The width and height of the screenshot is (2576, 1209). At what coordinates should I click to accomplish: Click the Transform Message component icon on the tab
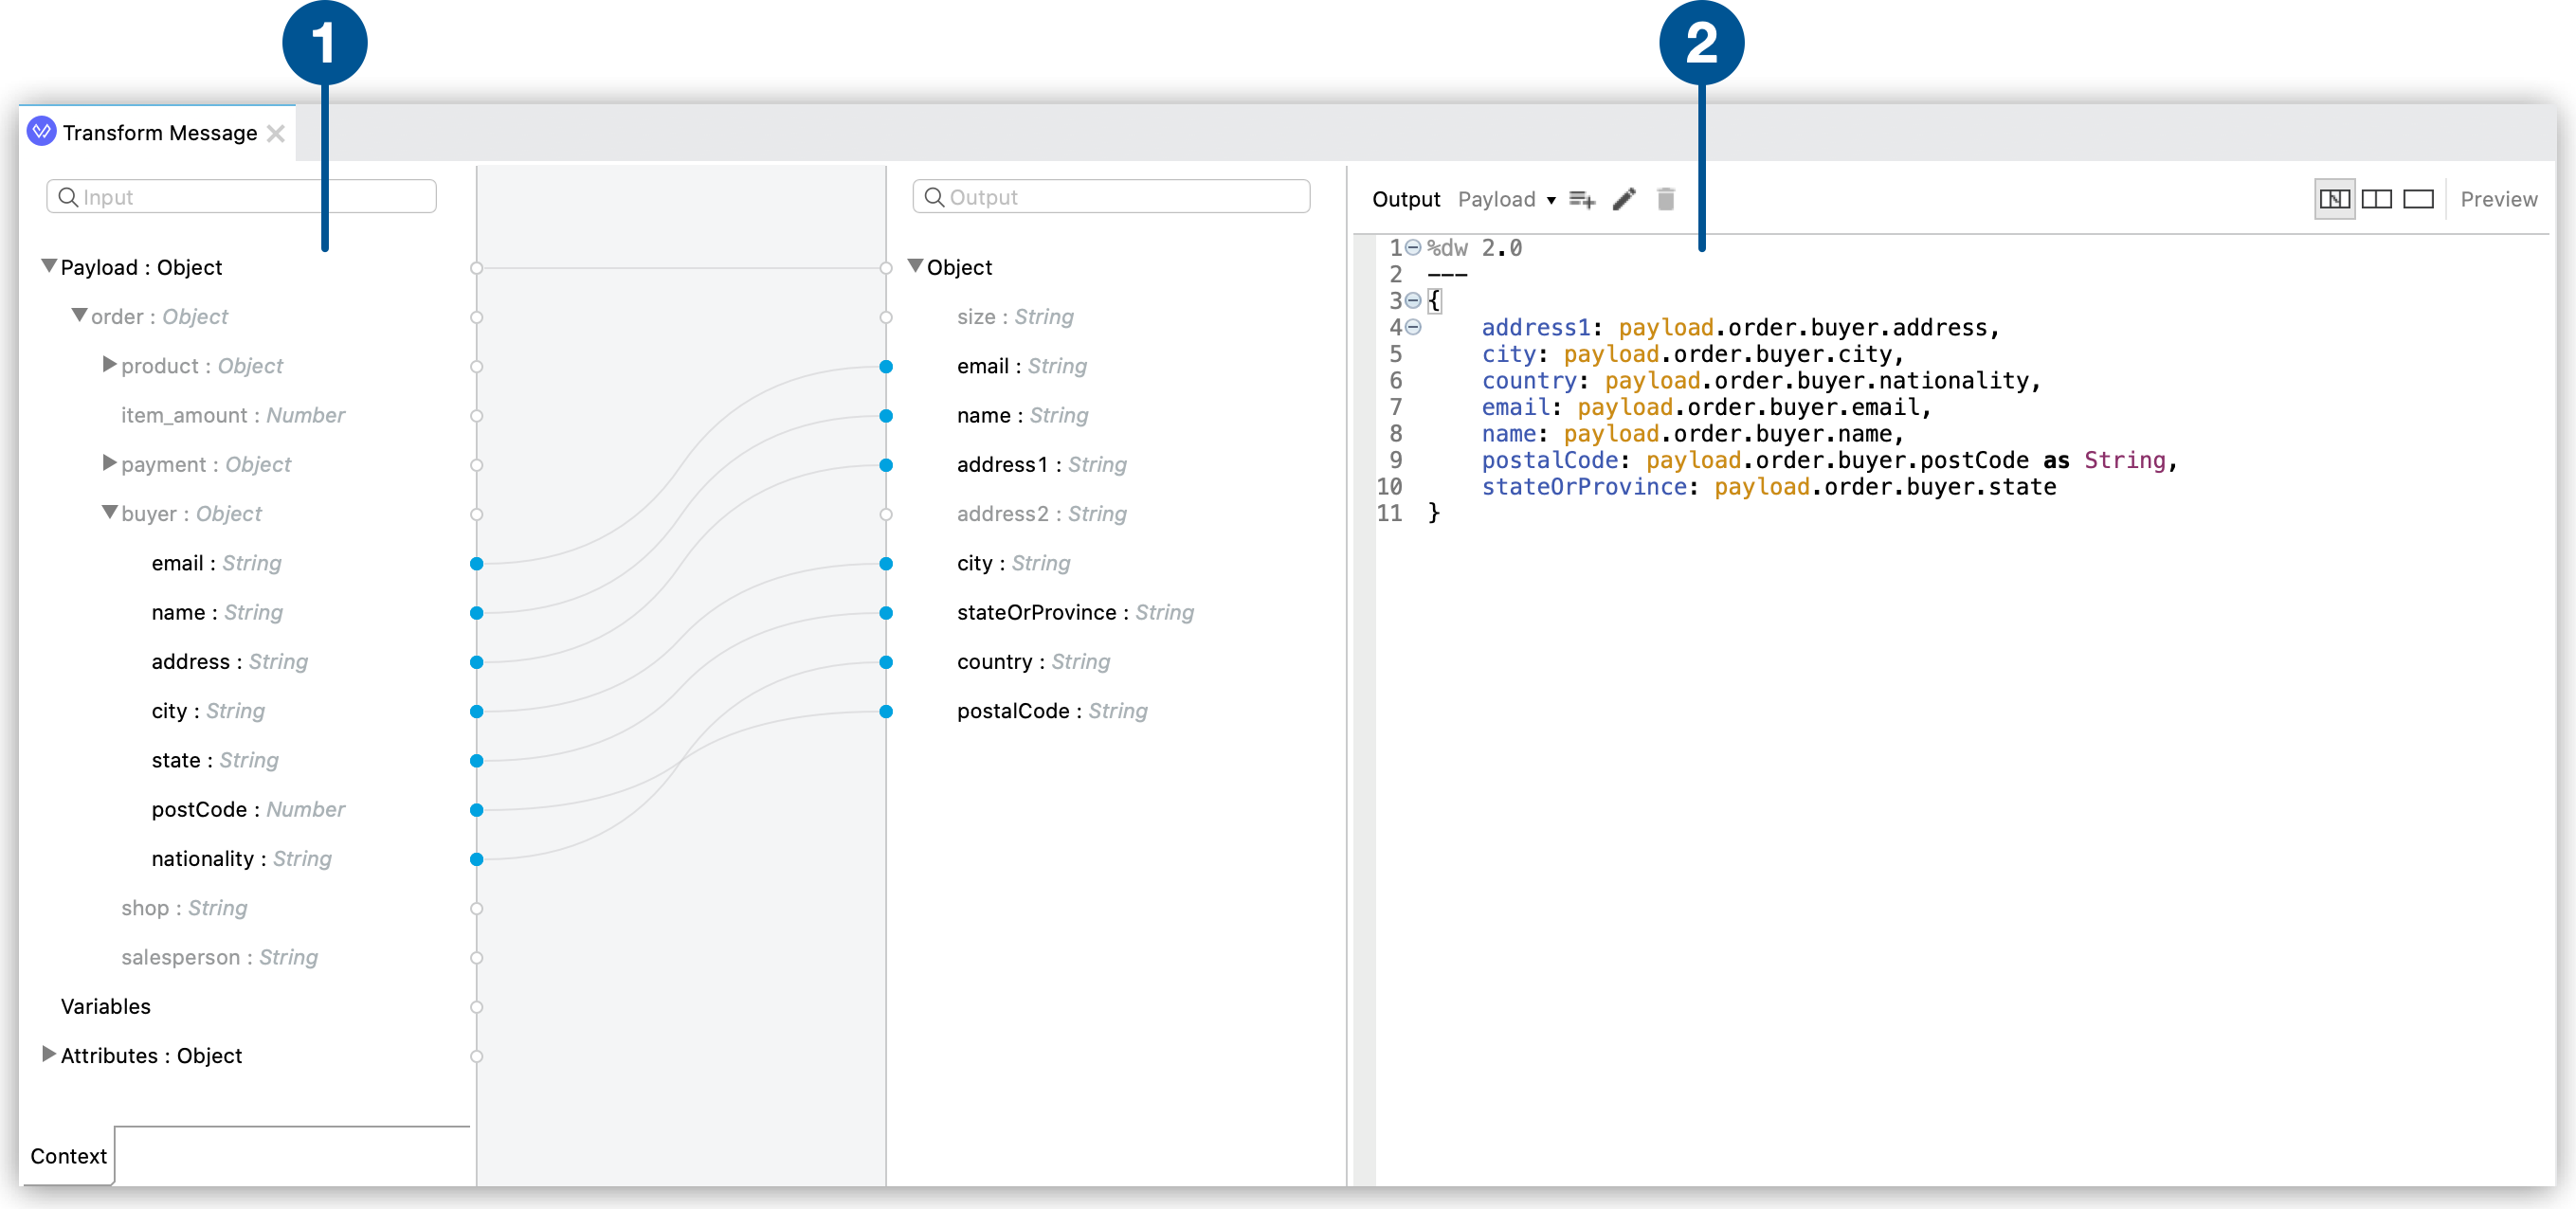[40, 131]
